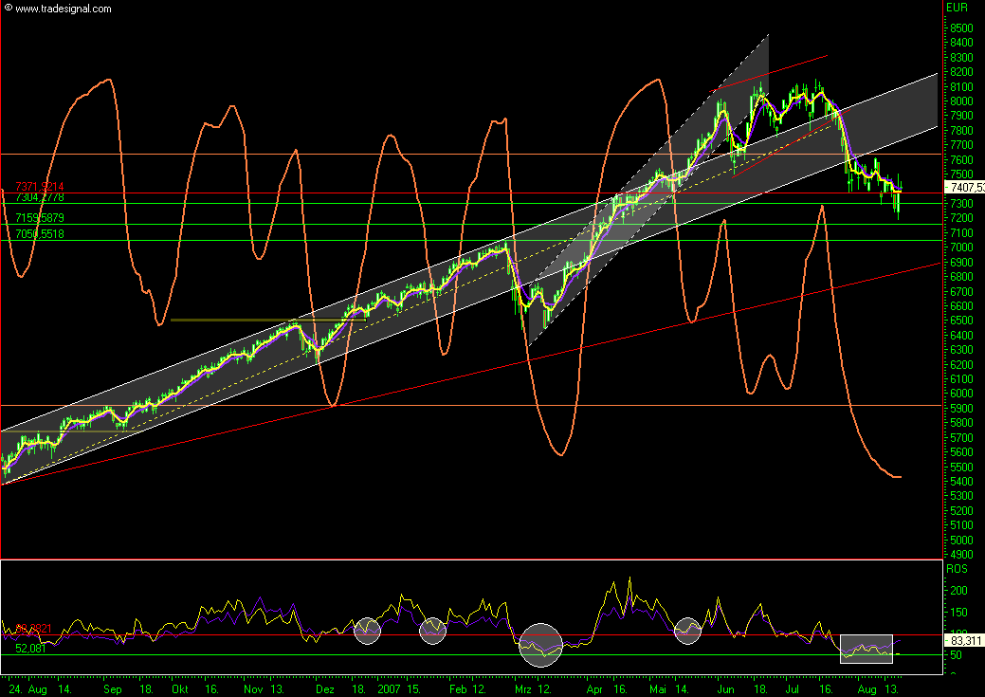The width and height of the screenshot is (985, 697).
Task: Click the highlighted rectangle in August indicator
Action: tap(866, 648)
